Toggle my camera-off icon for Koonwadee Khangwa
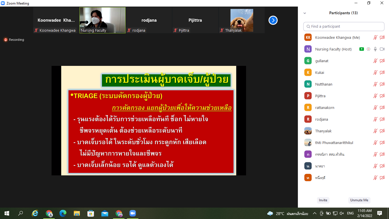 click(x=382, y=37)
